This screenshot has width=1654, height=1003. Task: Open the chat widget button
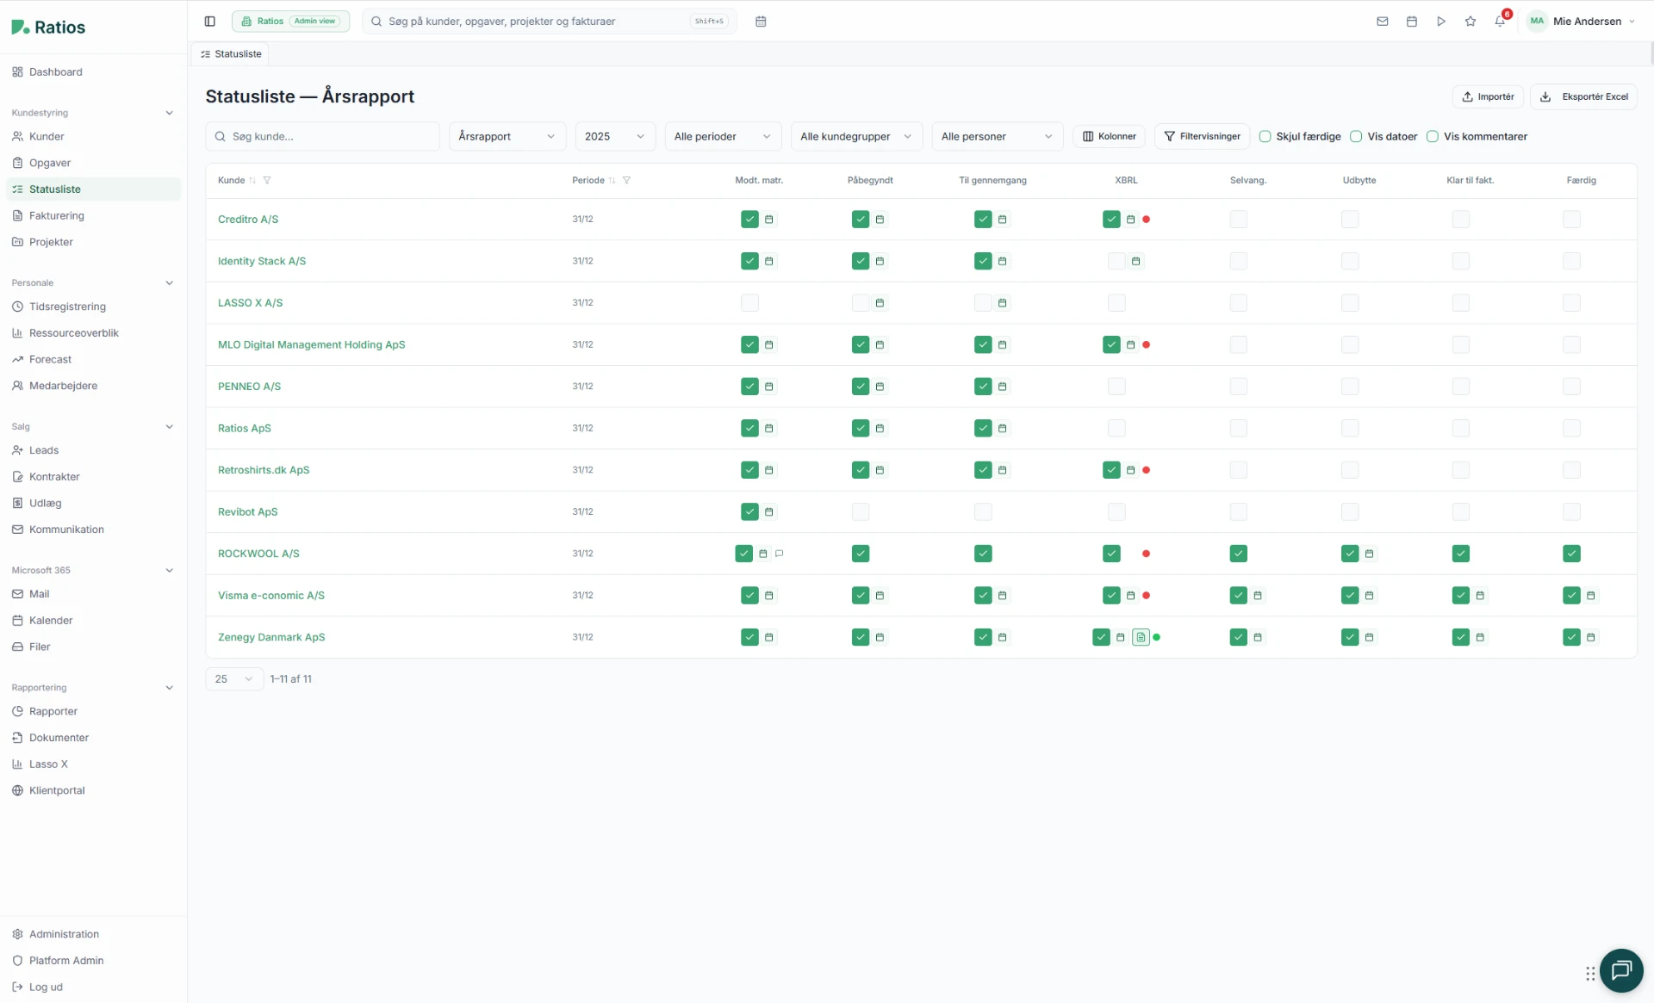(x=1621, y=971)
